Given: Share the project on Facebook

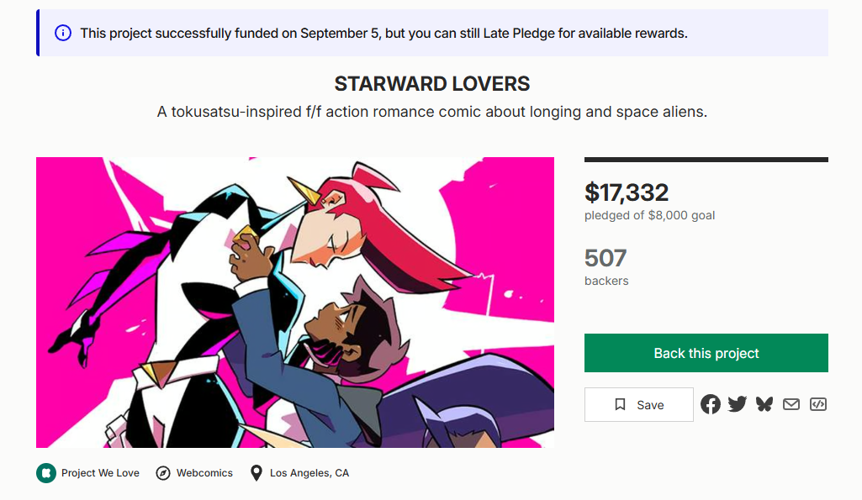Looking at the screenshot, I should pyautogui.click(x=711, y=404).
